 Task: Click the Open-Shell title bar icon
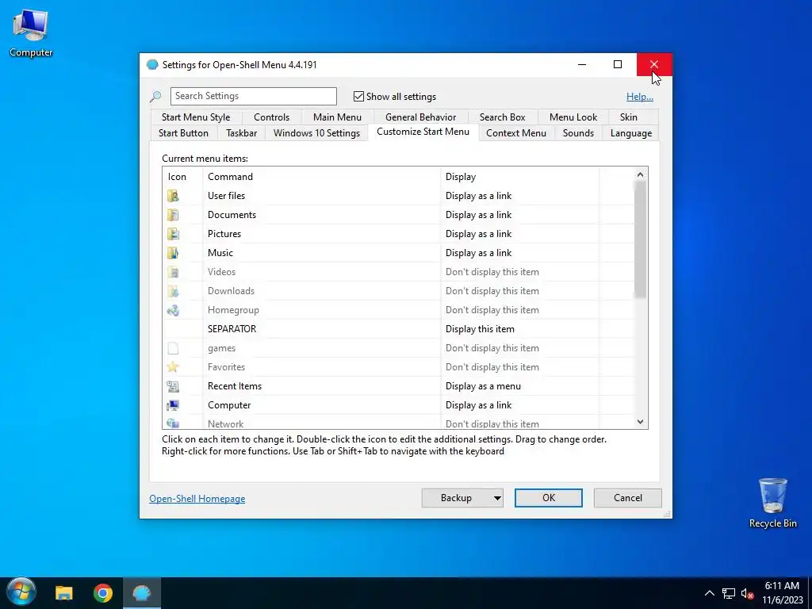[x=152, y=65]
